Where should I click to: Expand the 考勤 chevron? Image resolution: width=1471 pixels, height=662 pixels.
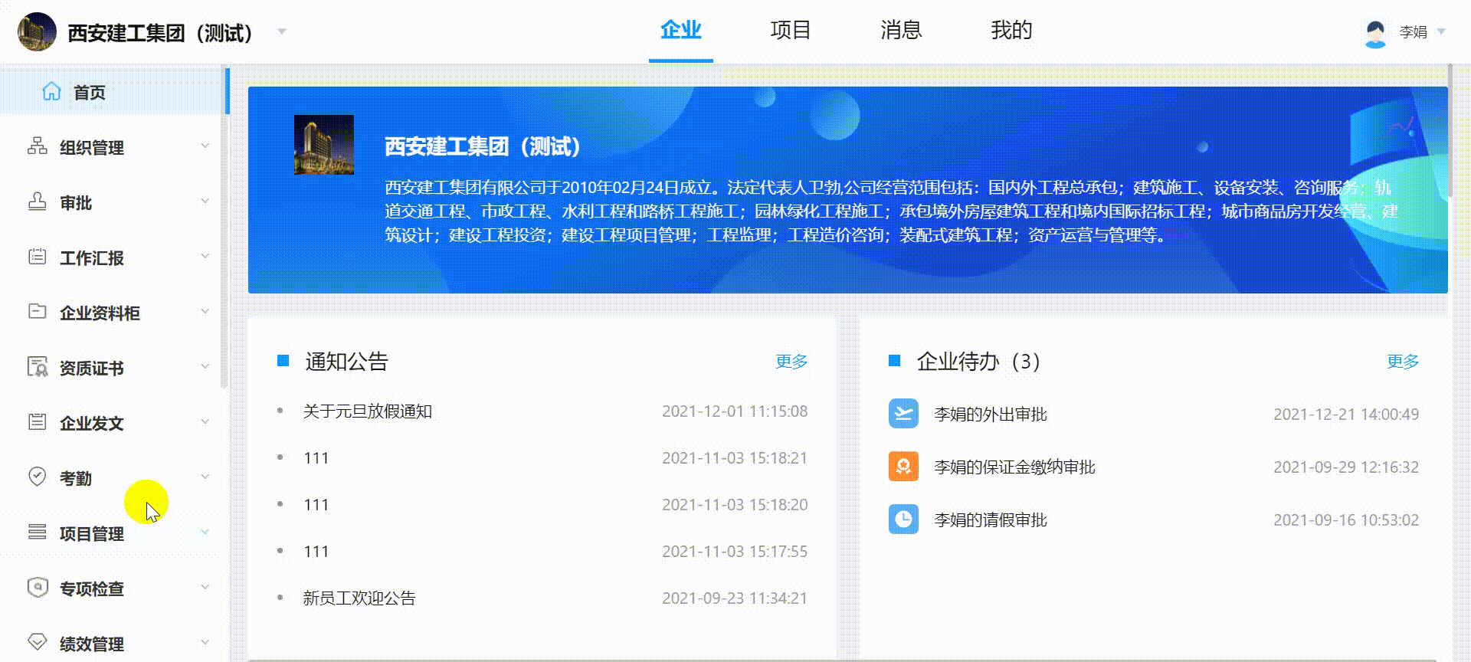click(205, 477)
